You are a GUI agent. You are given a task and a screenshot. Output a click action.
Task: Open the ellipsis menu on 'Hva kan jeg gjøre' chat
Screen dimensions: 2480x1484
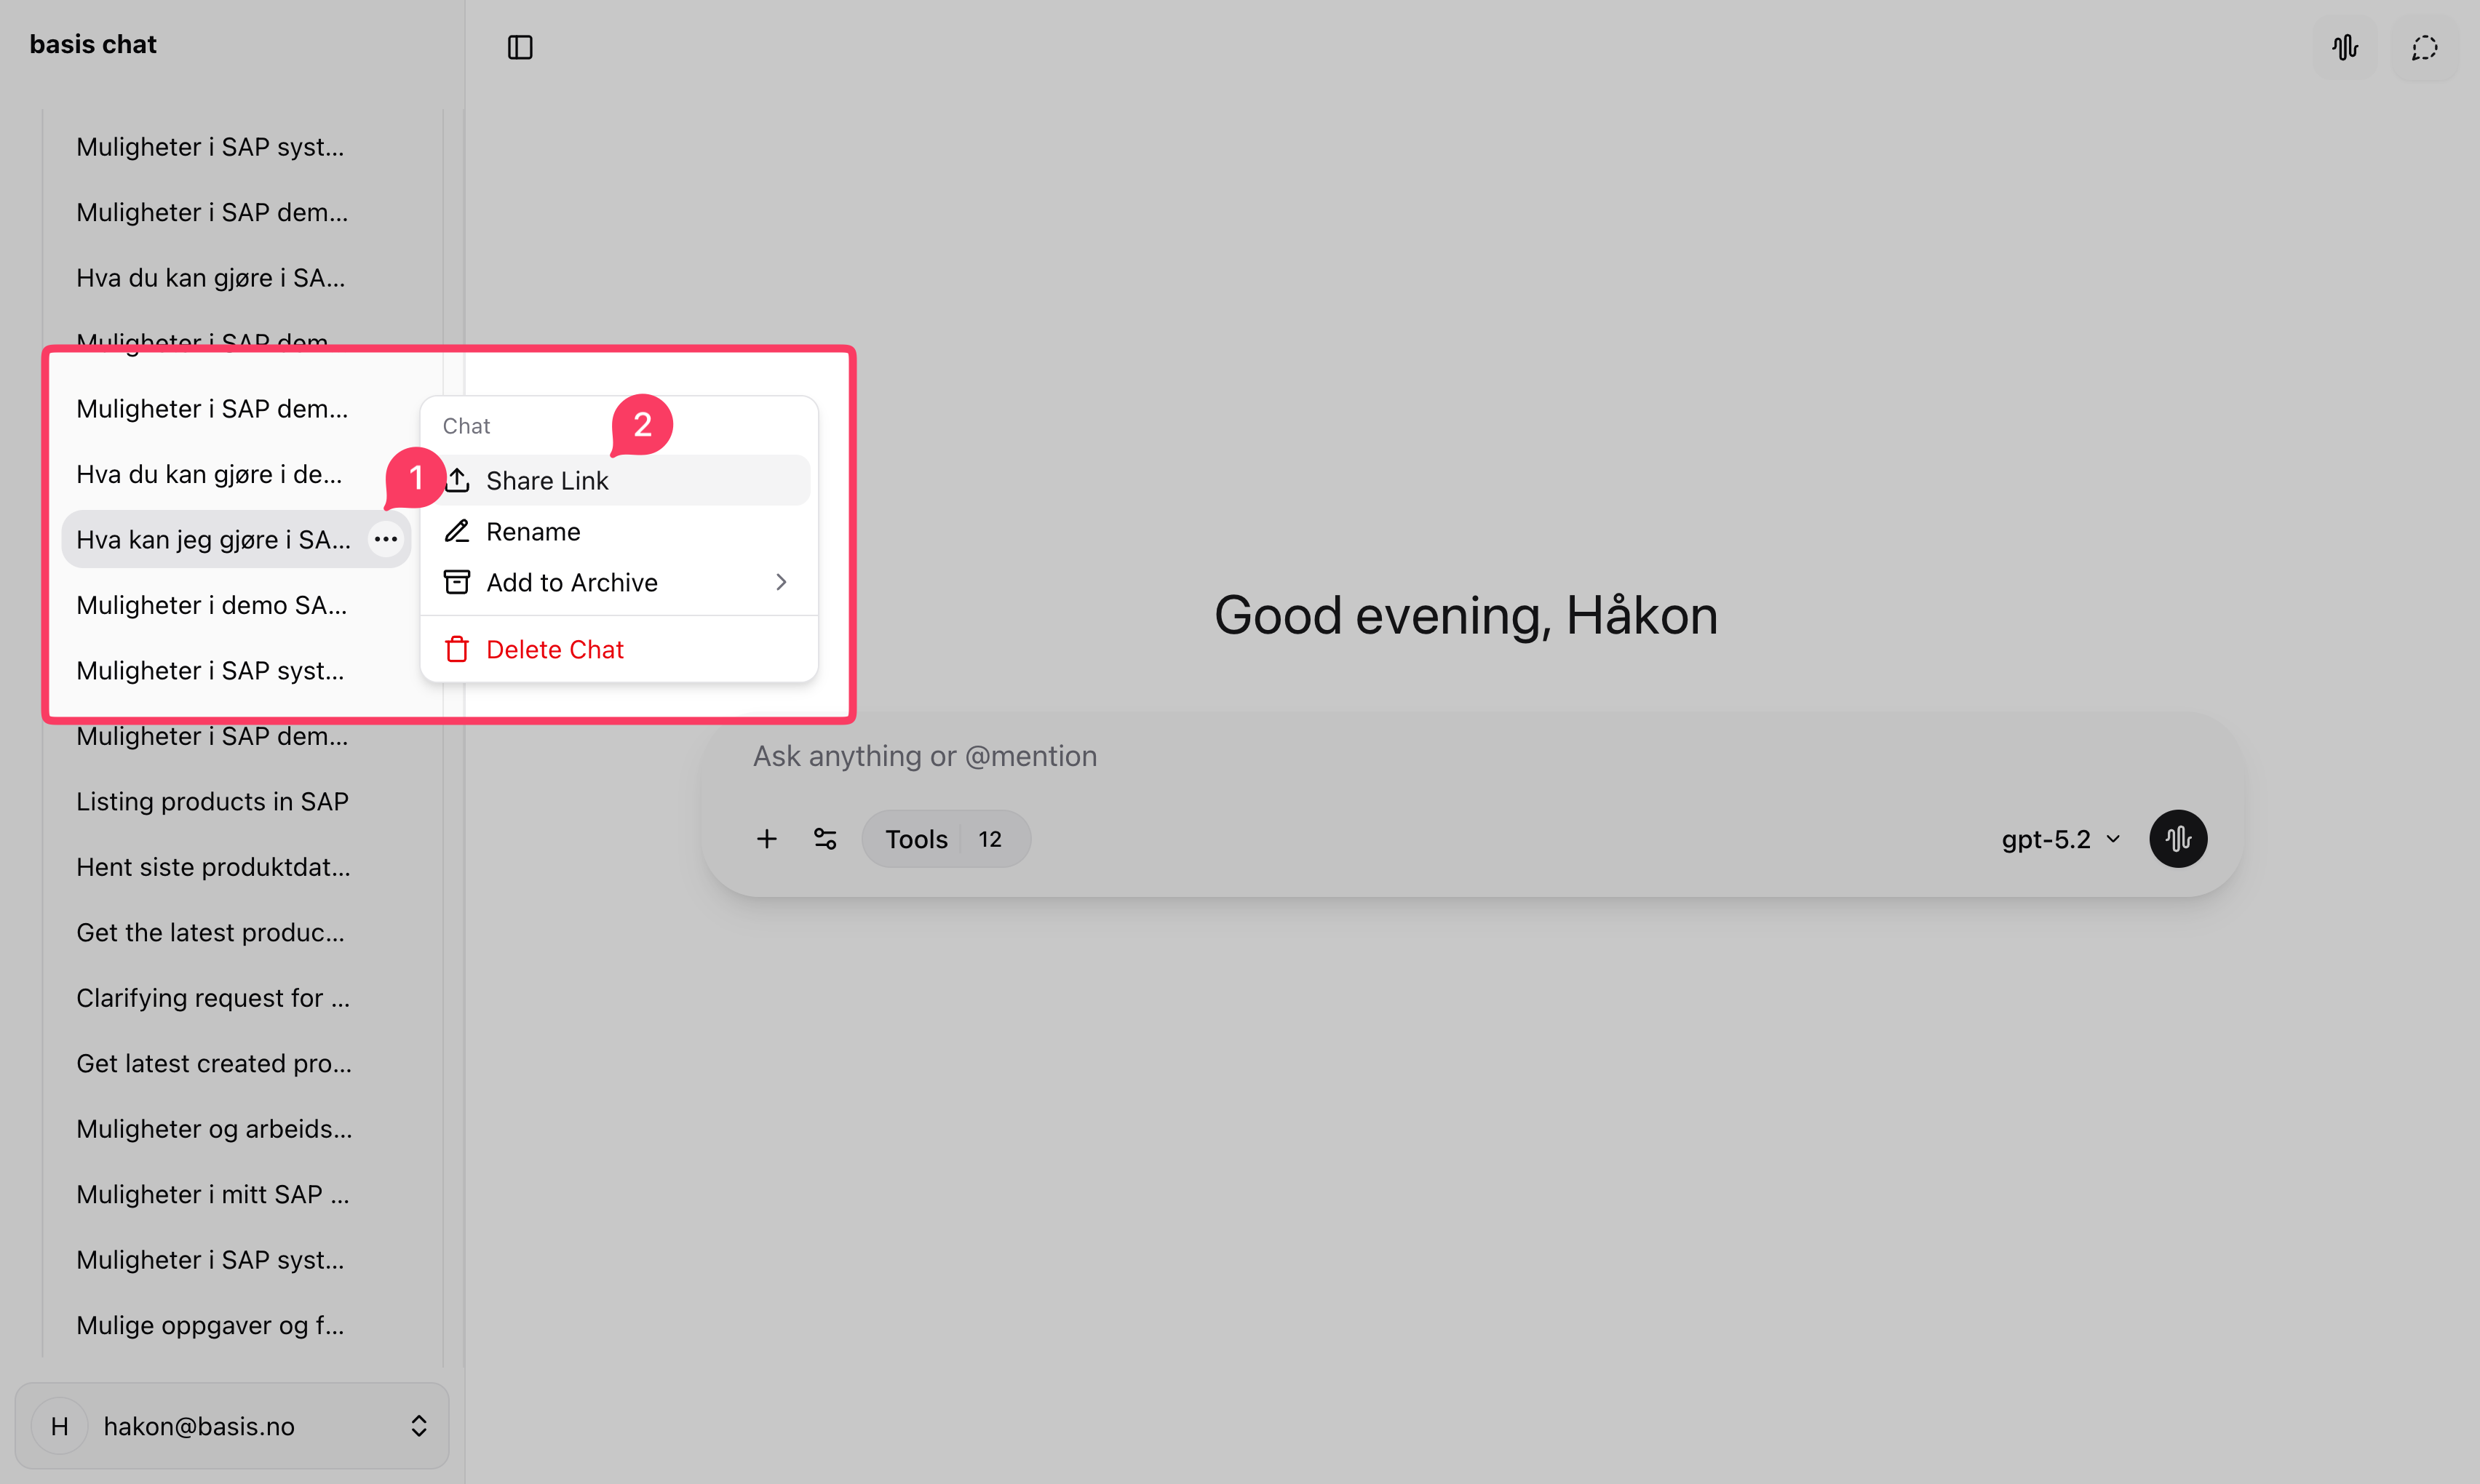point(387,538)
